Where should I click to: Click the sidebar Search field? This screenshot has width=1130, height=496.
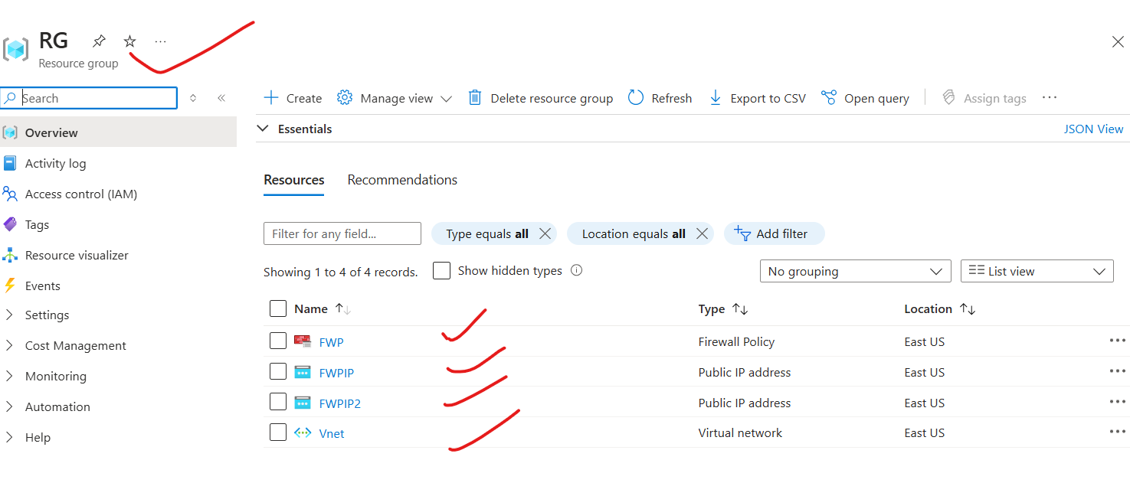[89, 98]
